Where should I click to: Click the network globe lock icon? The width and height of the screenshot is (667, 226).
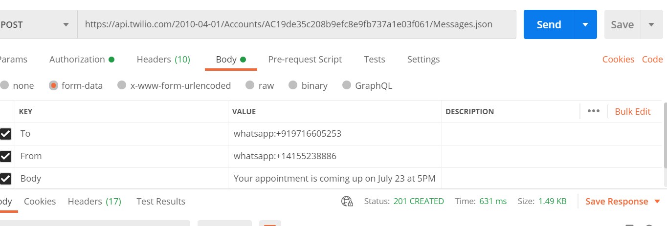tap(347, 201)
